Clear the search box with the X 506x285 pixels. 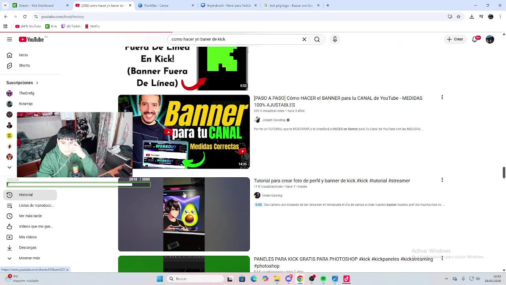point(304,39)
